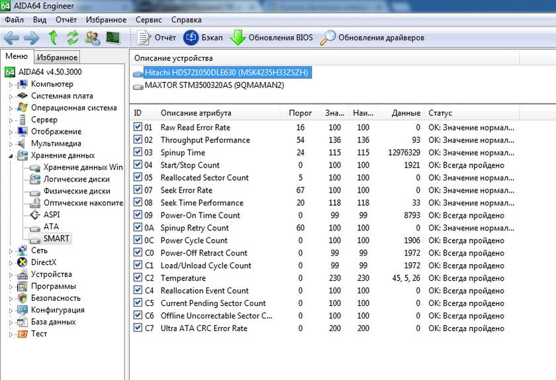
Task: Select the Мультимедиа tree node
Action: point(56,144)
